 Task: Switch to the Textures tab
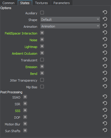point(41,3)
